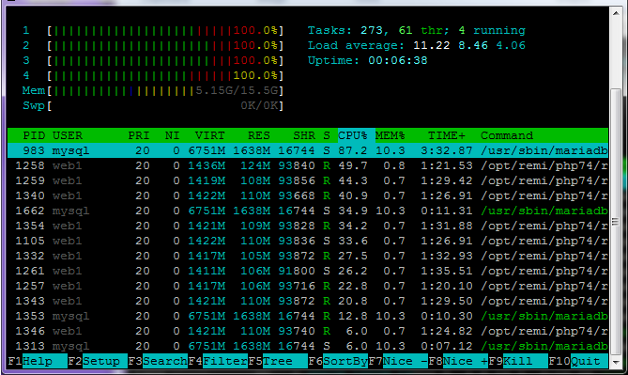Open F2 Setup in htop
The height and width of the screenshot is (375, 628).
click(98, 361)
